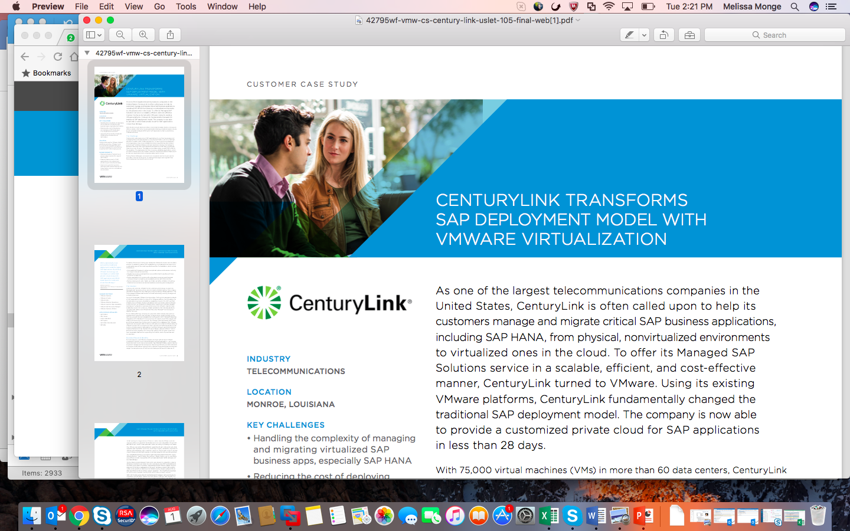Click the Search field in Preview
The height and width of the screenshot is (531, 850).
click(774, 35)
